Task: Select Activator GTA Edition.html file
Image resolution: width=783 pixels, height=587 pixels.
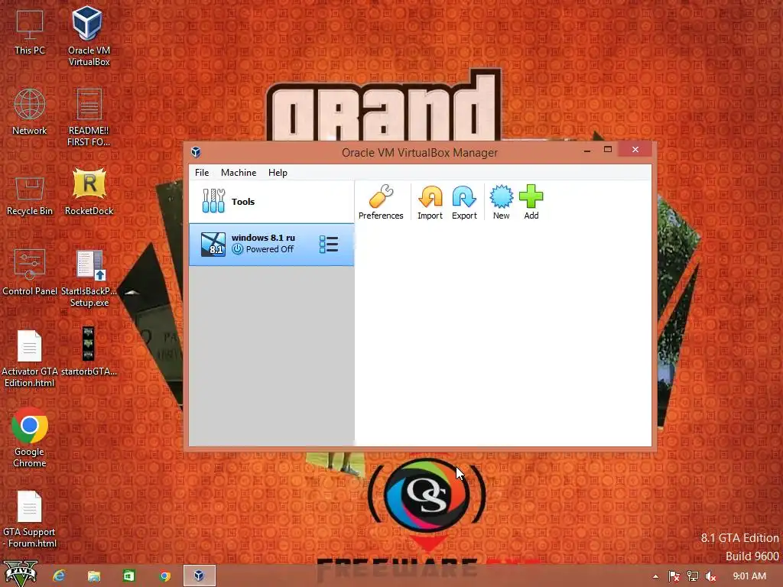Action: pos(30,358)
